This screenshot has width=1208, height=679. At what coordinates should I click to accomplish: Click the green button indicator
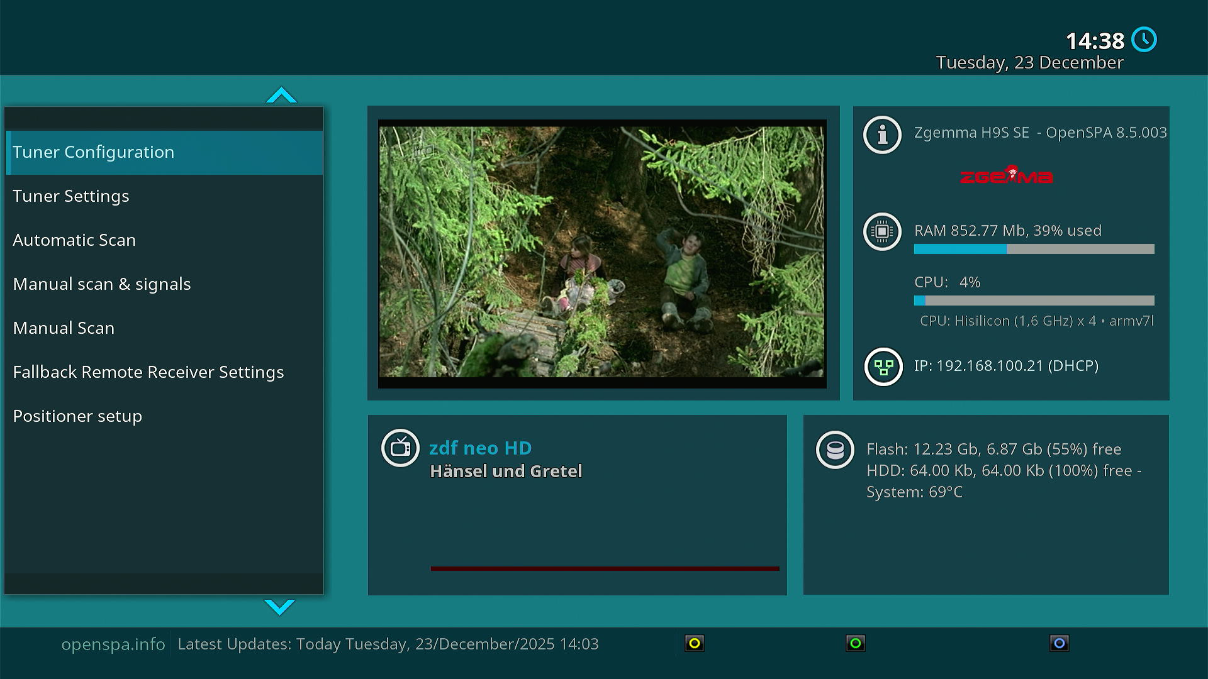point(855,643)
